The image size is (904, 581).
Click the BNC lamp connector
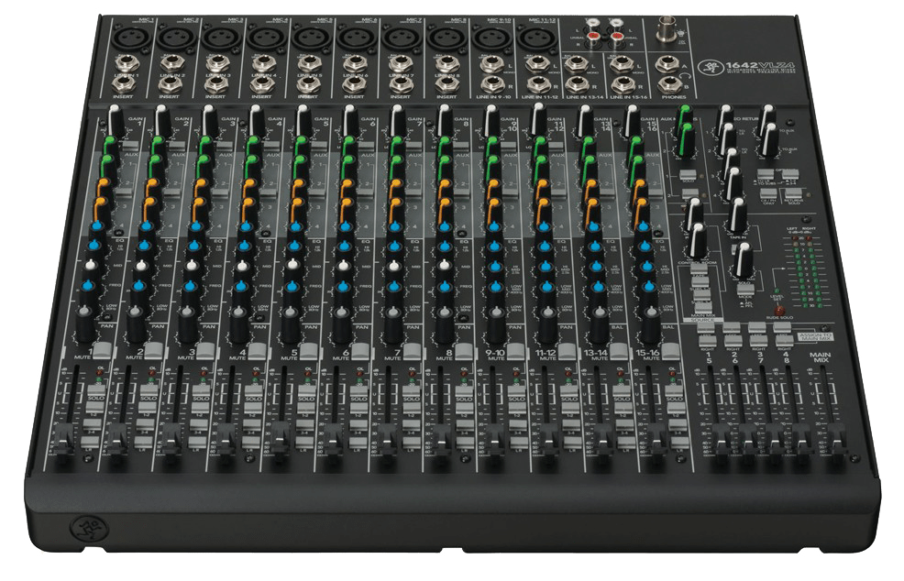[x=667, y=30]
